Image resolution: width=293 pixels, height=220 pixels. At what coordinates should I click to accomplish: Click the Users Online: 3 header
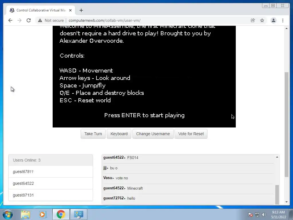[x=51, y=160]
